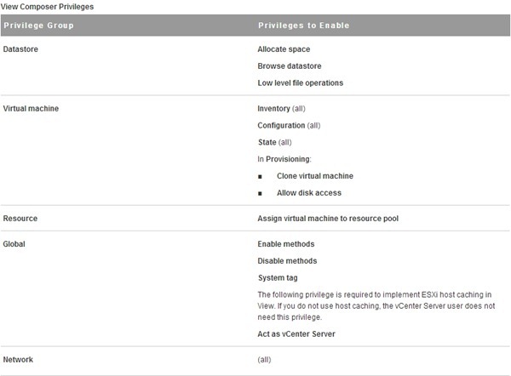The image size is (511, 376).
Task: Click the Act as vCenter Server privilege
Action: click(x=296, y=334)
